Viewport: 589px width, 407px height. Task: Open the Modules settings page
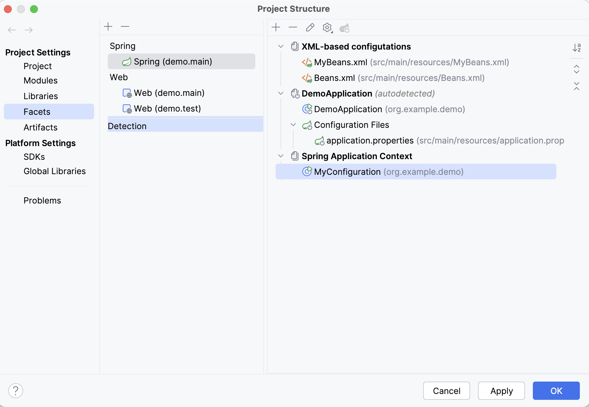40,81
